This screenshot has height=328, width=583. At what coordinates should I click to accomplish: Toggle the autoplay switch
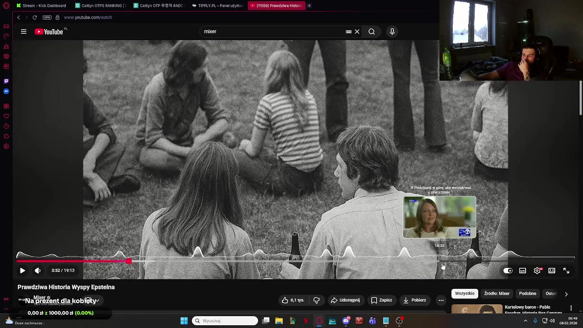click(x=508, y=271)
